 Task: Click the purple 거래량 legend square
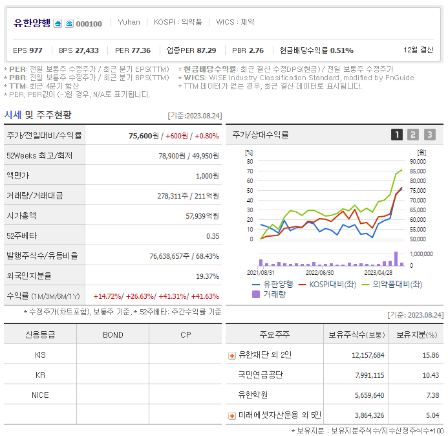(256, 294)
